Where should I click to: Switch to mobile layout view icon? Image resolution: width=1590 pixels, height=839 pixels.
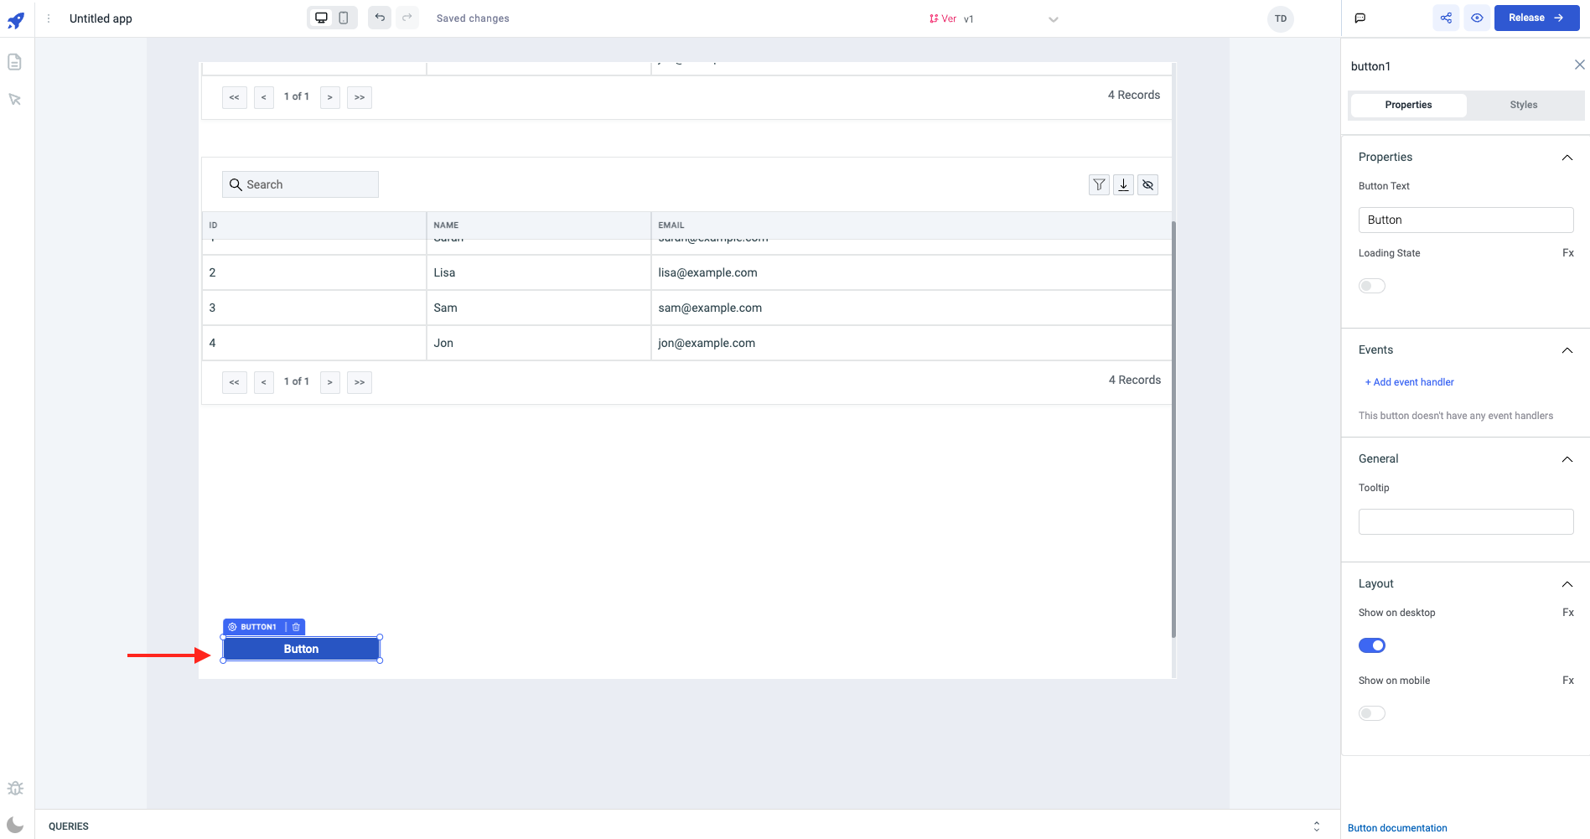(344, 18)
